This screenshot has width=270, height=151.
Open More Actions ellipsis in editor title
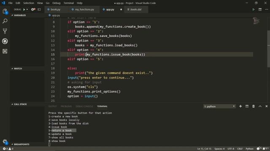tap(267, 9)
